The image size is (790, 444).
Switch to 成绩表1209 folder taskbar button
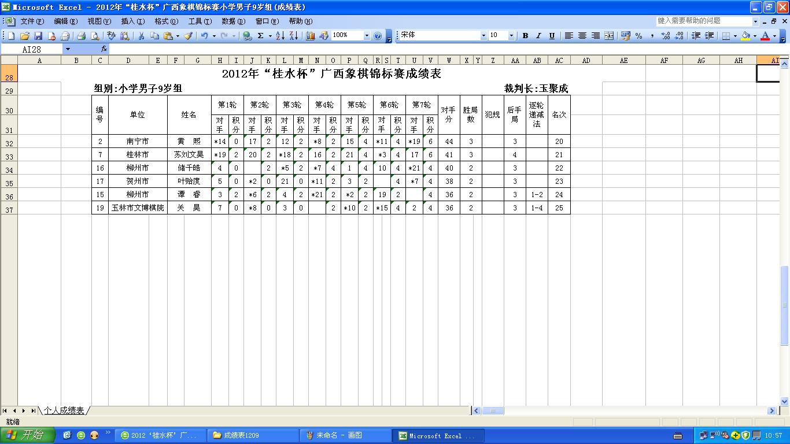pyautogui.click(x=253, y=435)
